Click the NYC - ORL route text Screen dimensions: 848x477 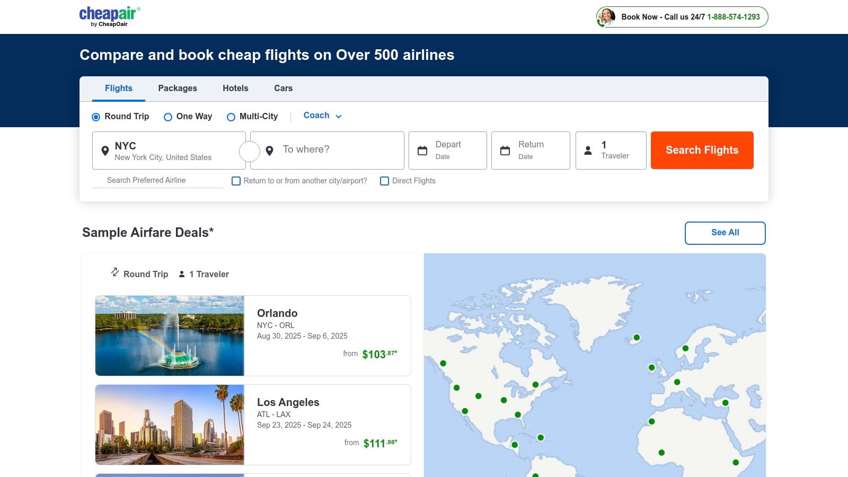pos(276,325)
